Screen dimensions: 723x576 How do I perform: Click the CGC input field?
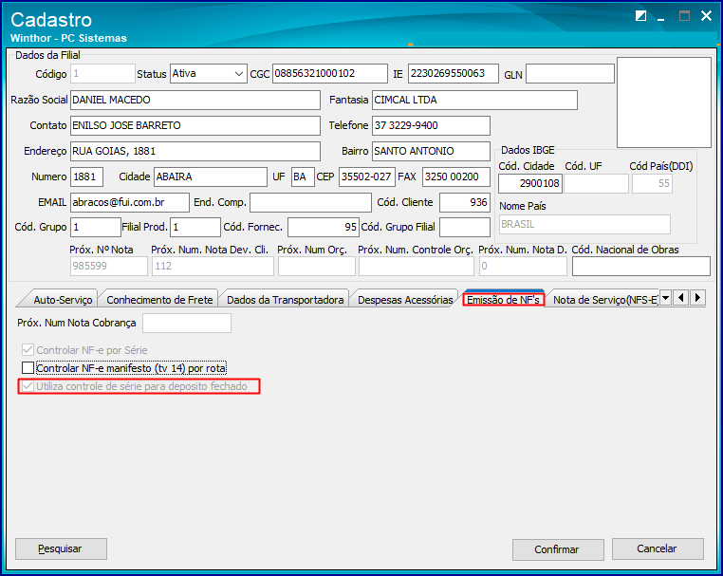point(329,74)
